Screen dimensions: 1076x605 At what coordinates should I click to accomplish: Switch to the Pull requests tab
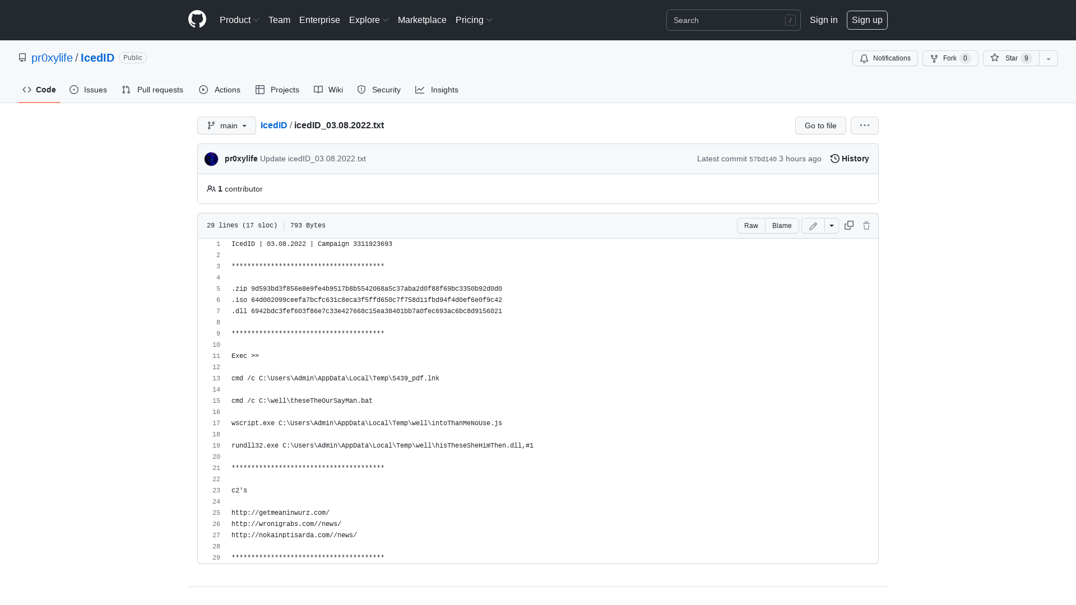(x=152, y=90)
